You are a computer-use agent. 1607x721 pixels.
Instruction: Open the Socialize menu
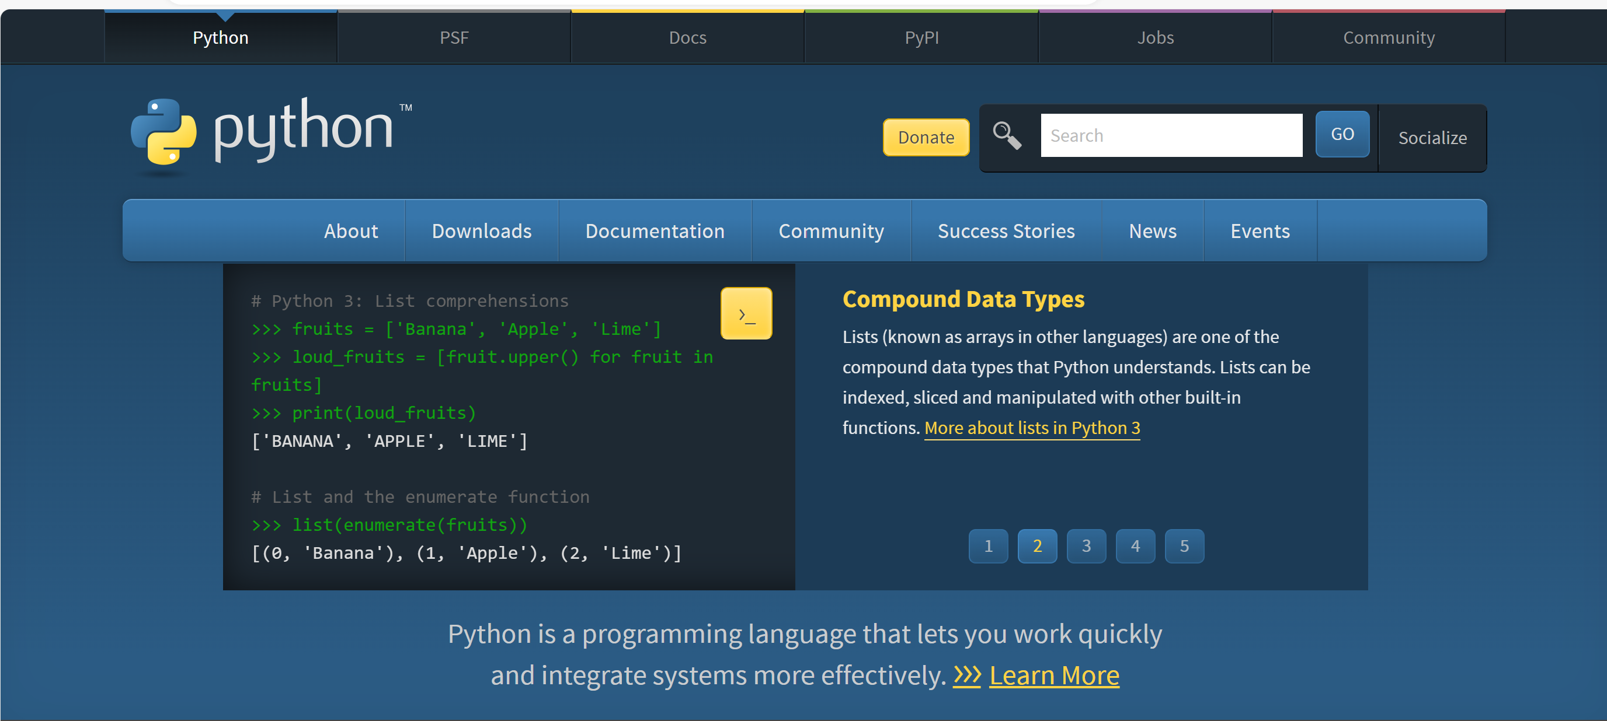click(1432, 138)
